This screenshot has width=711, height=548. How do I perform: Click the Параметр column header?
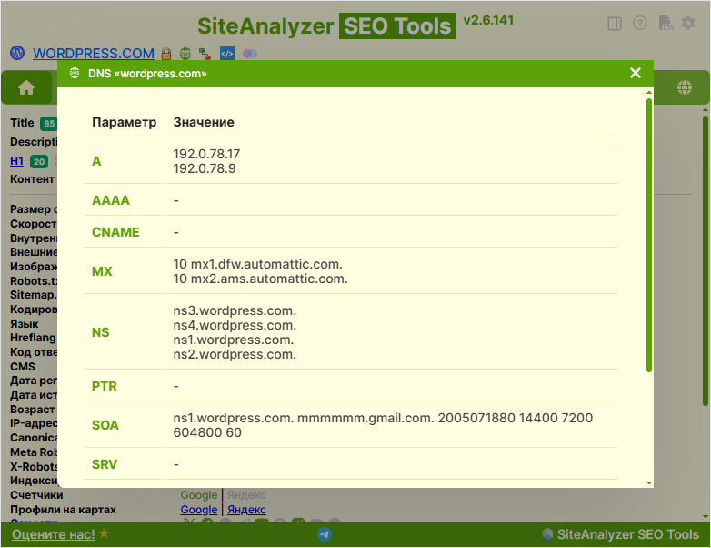(x=125, y=122)
